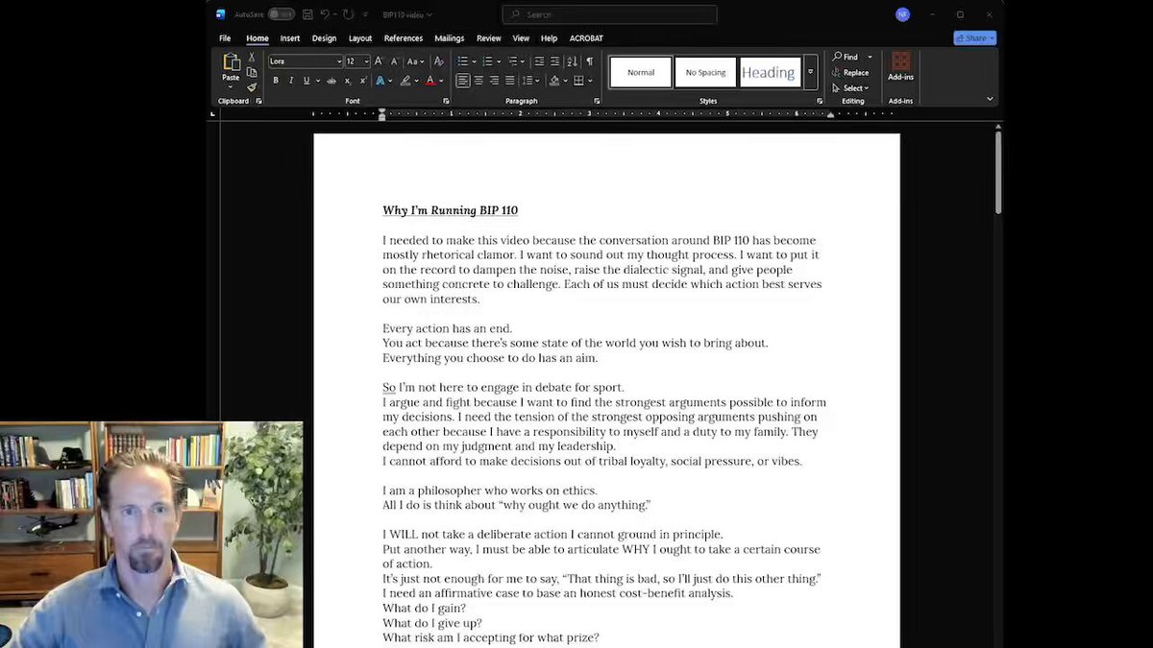Click the Text Highlight Color pen
This screenshot has width=1153, height=648.
coord(405,81)
